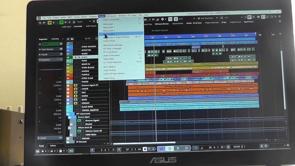
Task: Click the horizontal scrollbar under the tracks
Action: (x=144, y=143)
